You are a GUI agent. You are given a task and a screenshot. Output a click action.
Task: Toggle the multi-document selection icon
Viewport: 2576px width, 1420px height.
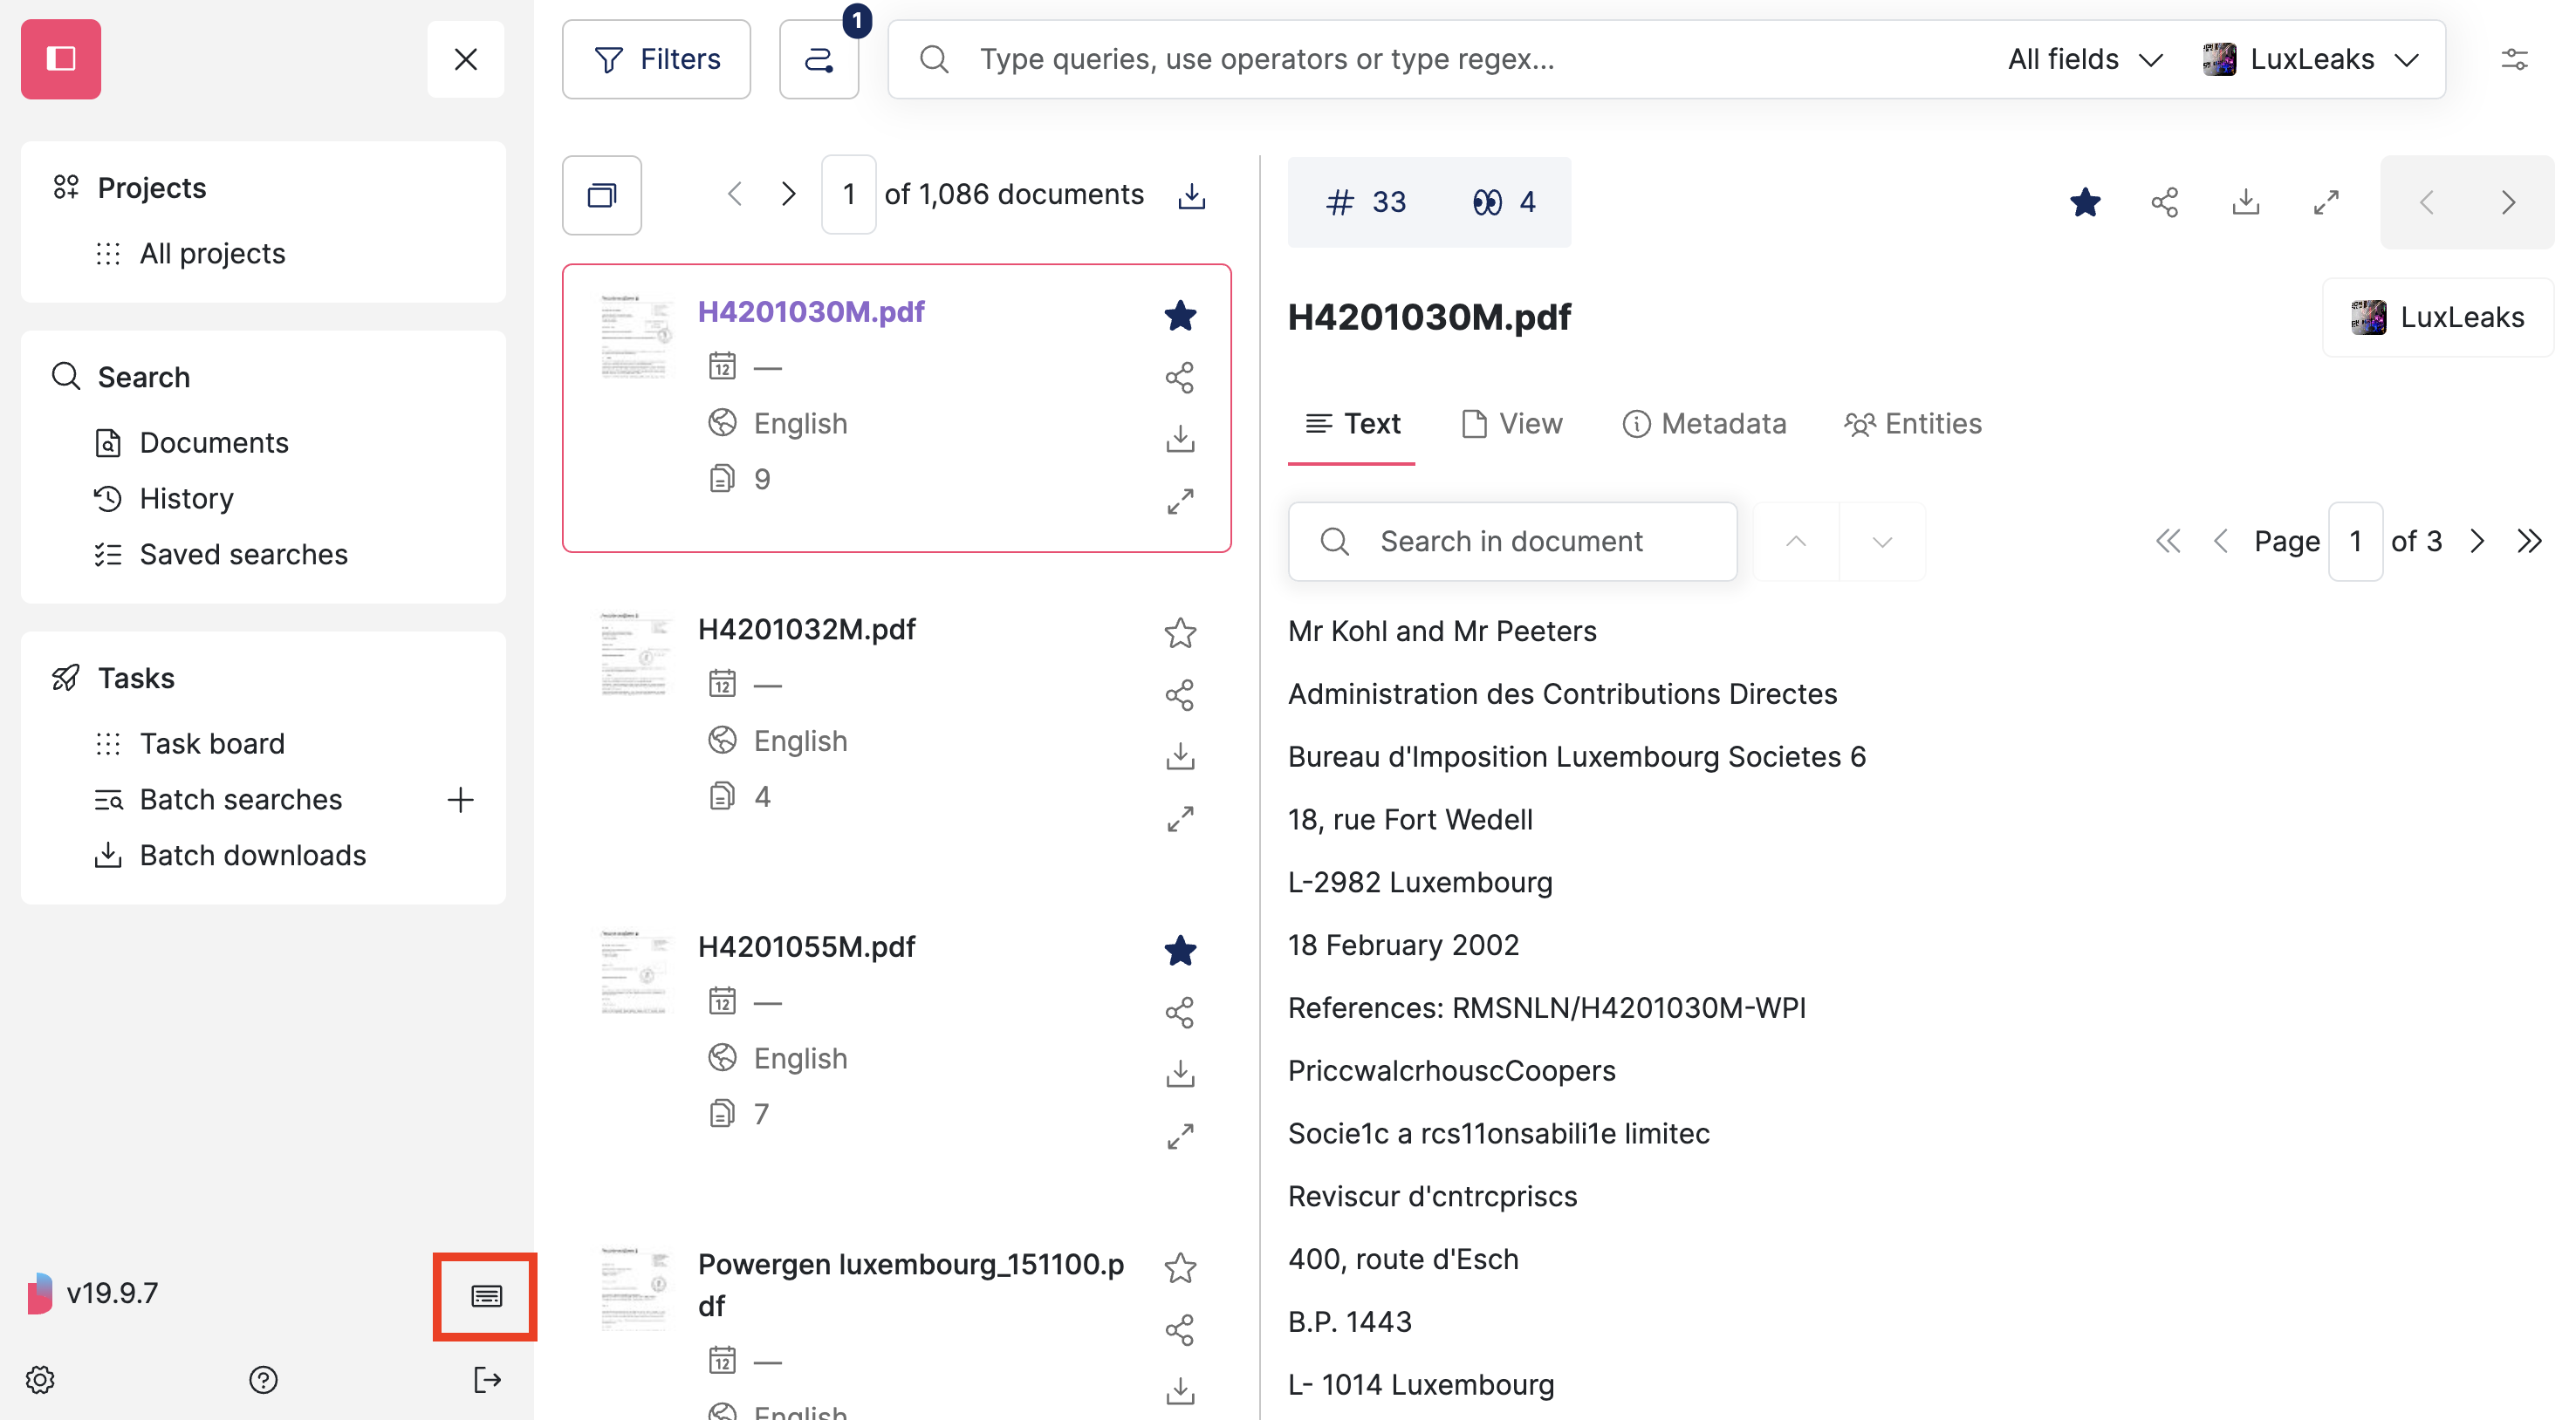point(601,195)
